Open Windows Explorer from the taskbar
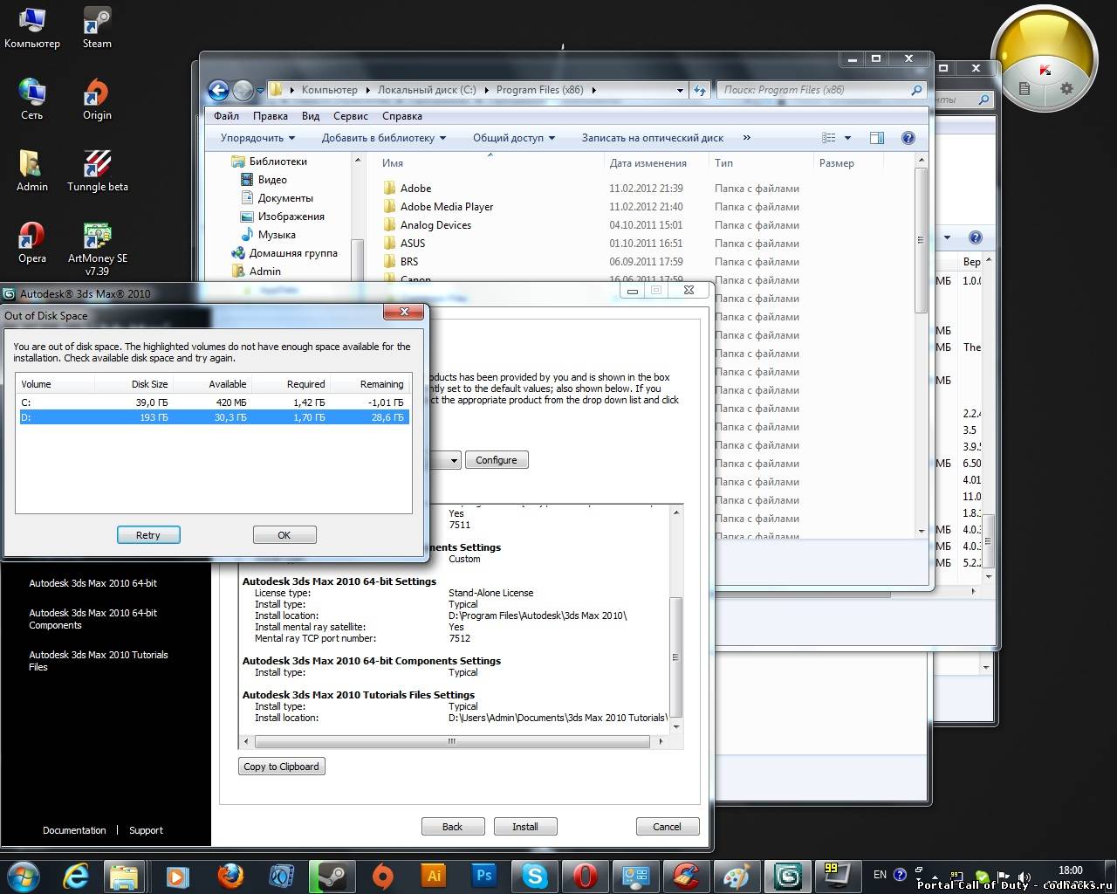 coord(124,876)
